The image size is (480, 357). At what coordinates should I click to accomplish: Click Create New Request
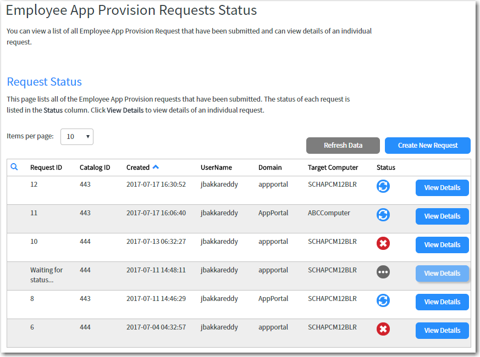coord(427,145)
